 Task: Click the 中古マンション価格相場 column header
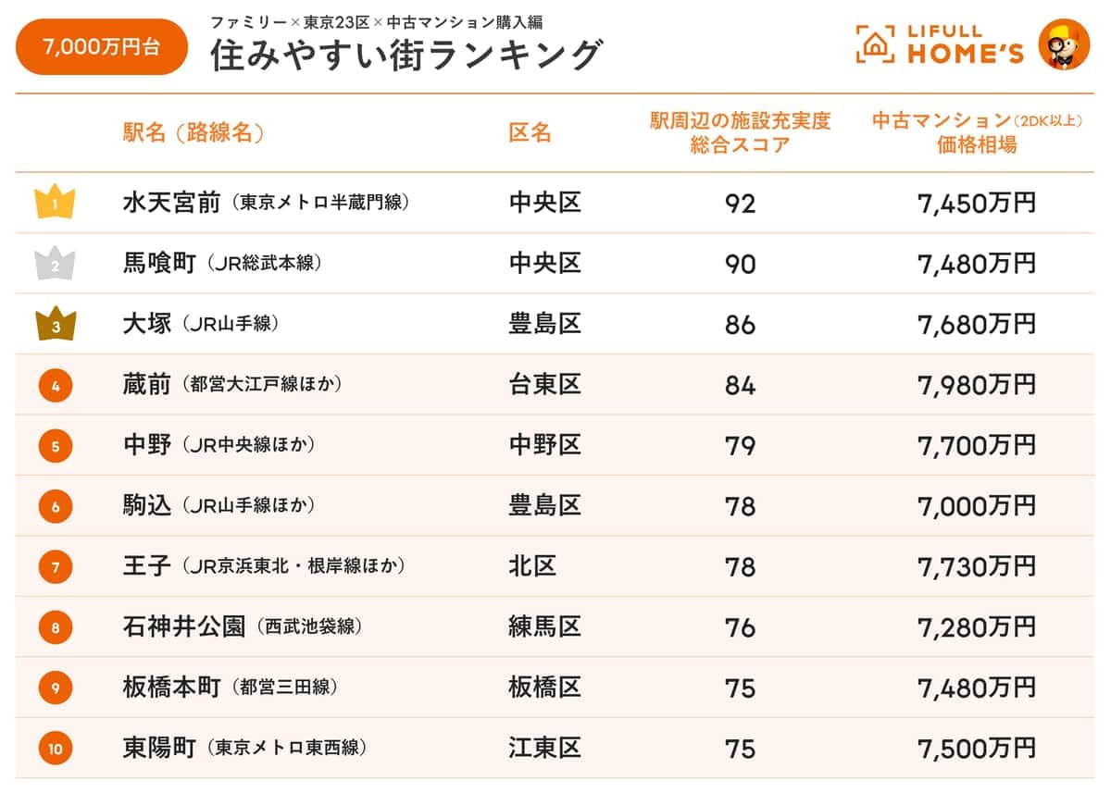[977, 132]
